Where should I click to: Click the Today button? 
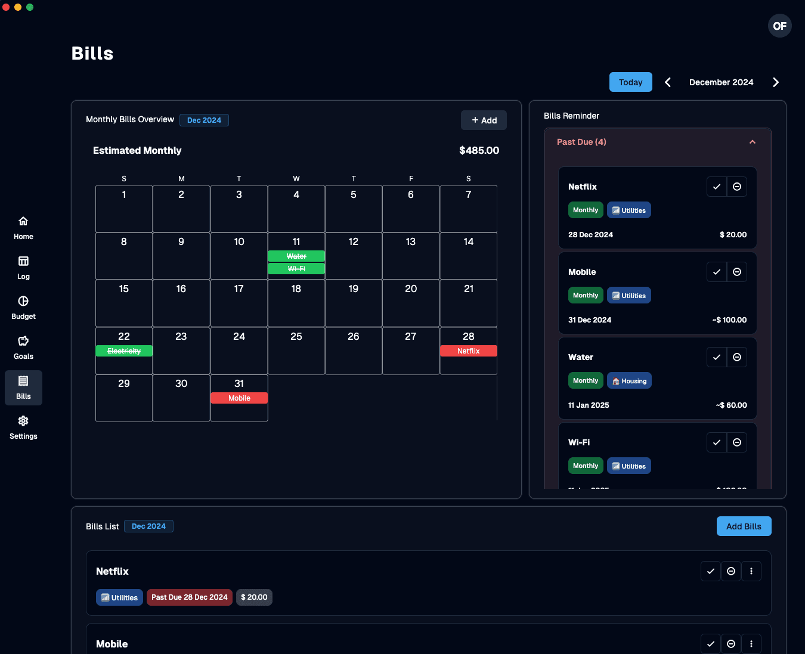tap(630, 82)
